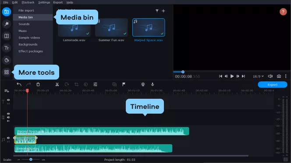
Task: Take a snapshot with camera icon
Action: click(x=279, y=76)
